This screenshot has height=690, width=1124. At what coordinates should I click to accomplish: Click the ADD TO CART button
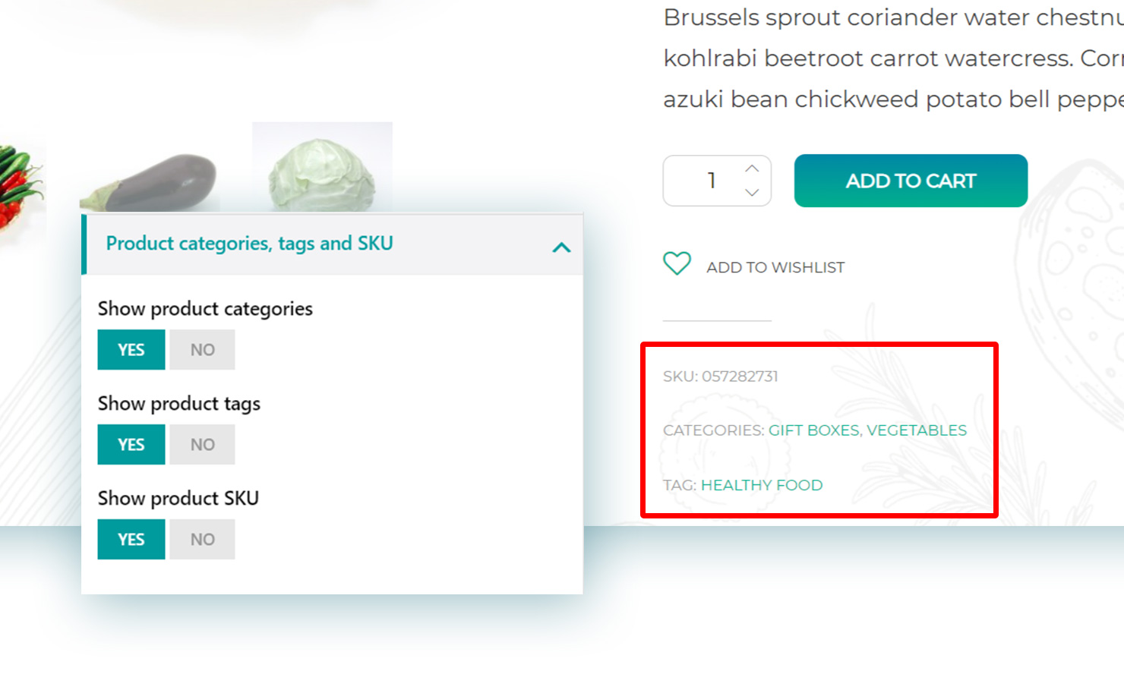(911, 181)
